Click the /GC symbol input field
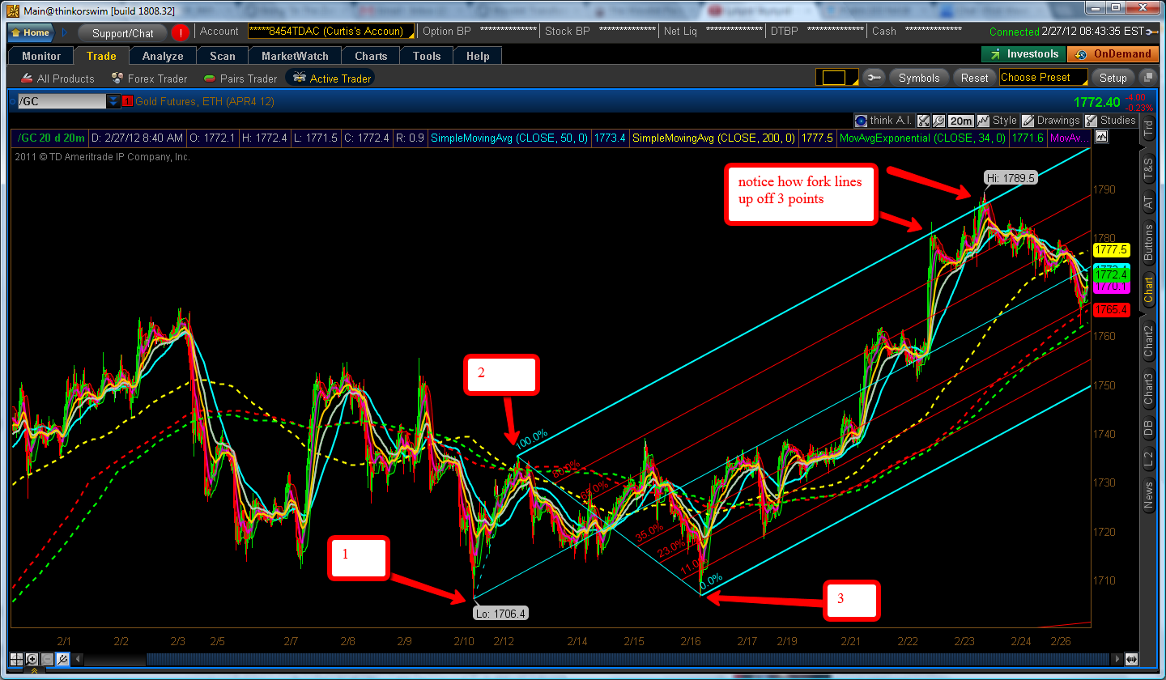1166x680 pixels. point(62,101)
